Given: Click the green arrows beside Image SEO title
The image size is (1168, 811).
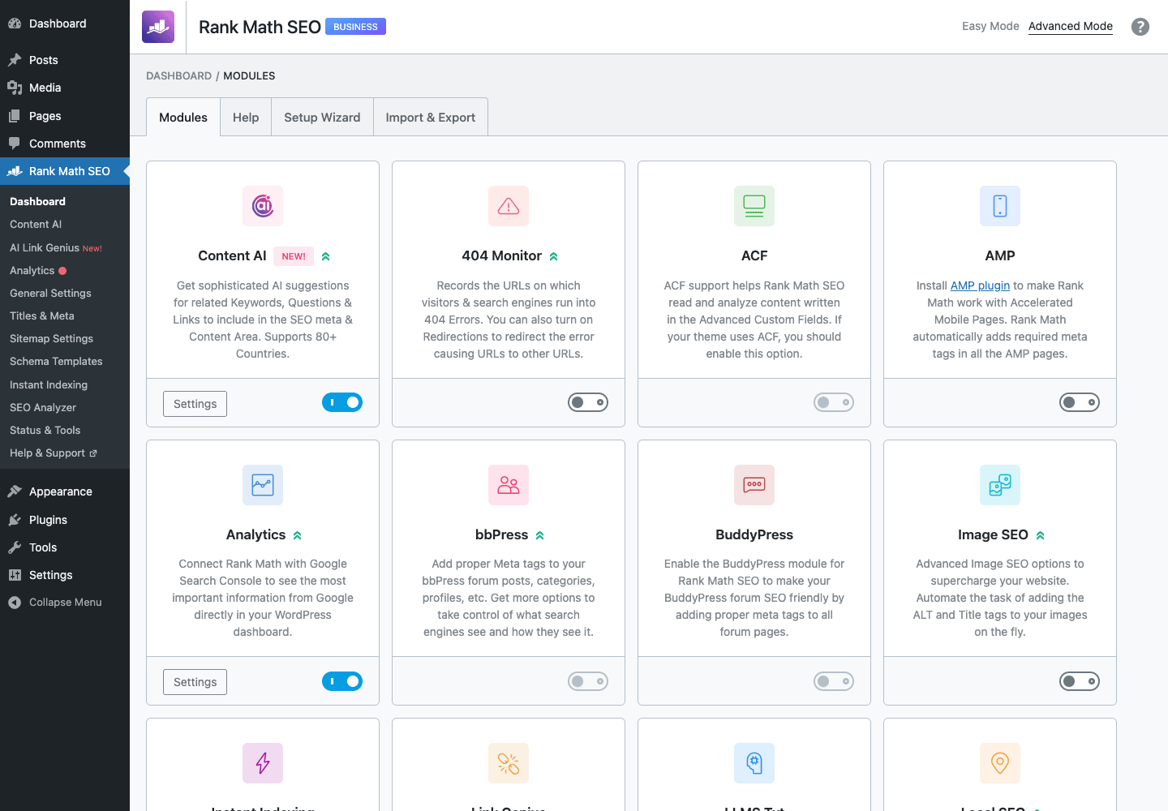Looking at the screenshot, I should (x=1041, y=535).
